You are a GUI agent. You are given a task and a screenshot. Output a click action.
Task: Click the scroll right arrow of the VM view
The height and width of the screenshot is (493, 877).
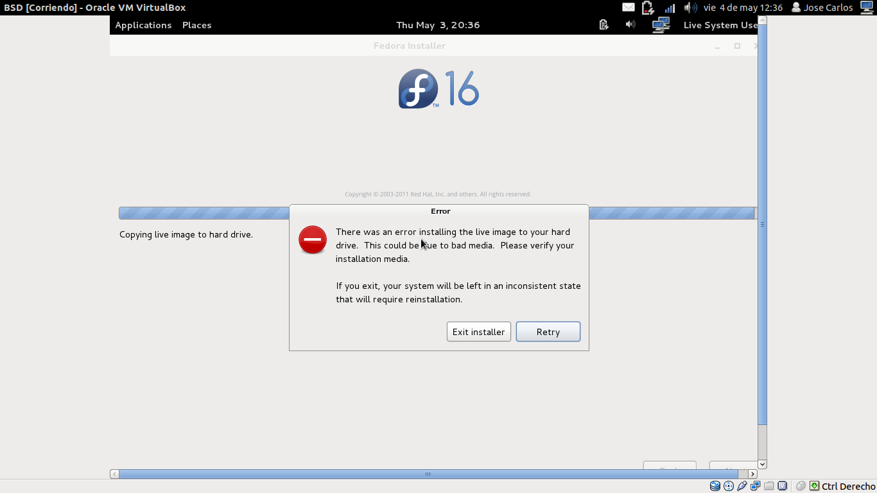coord(753,474)
